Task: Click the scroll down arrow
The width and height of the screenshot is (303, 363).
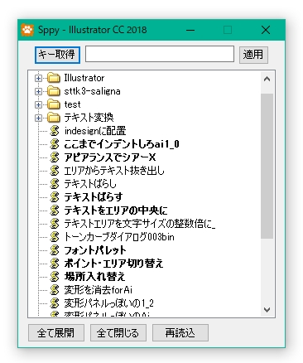Action: [267, 310]
